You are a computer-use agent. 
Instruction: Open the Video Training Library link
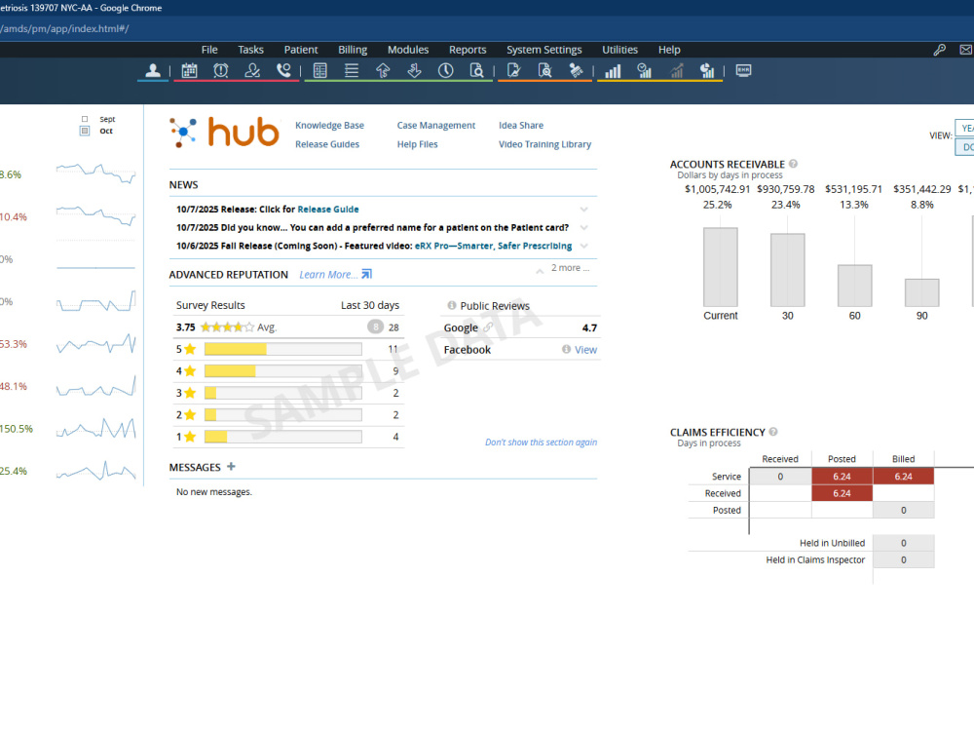tap(544, 144)
